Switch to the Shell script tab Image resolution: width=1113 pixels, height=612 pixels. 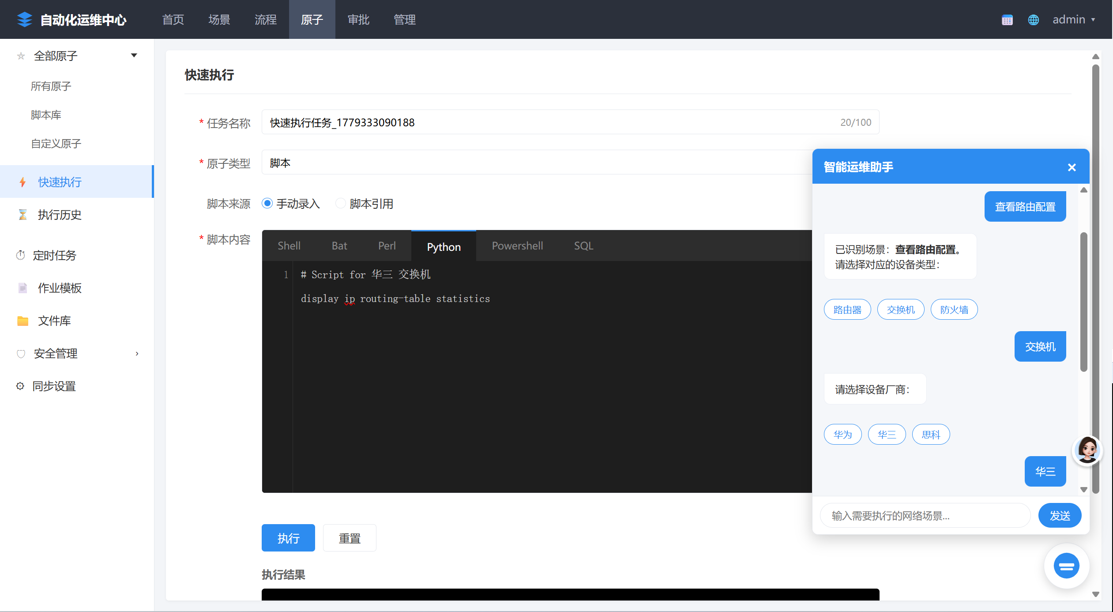tap(289, 246)
